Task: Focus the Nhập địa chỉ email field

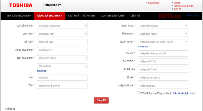Action: pyautogui.click(x=163, y=78)
